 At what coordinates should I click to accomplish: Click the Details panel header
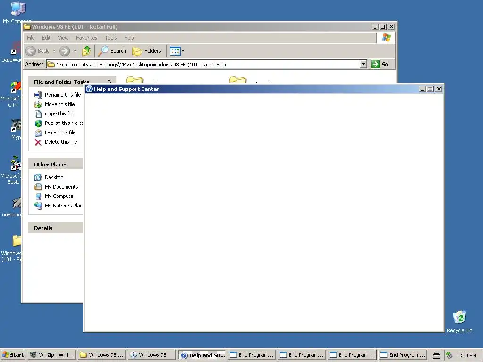click(56, 228)
